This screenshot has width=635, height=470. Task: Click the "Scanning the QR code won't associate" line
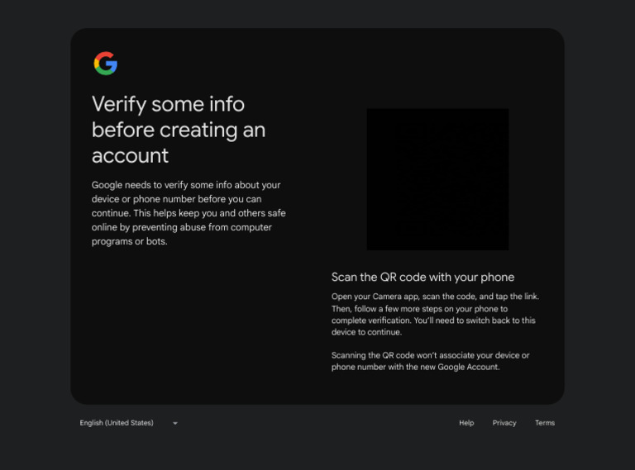point(430,355)
